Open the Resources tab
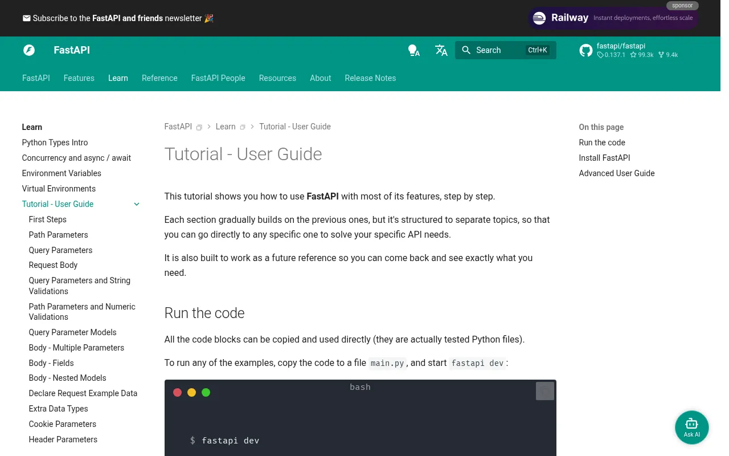Screen dimensions: 729x456 (277, 78)
